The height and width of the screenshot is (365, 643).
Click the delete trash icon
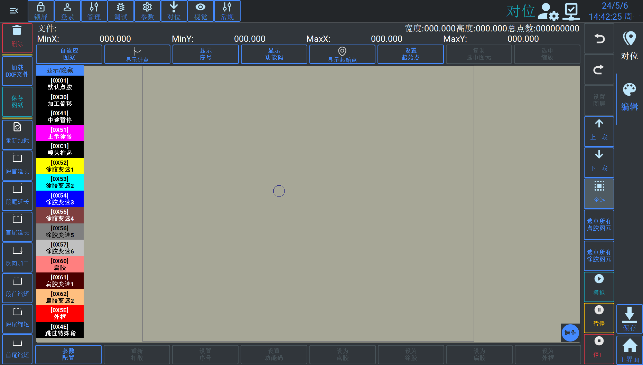coord(17,31)
